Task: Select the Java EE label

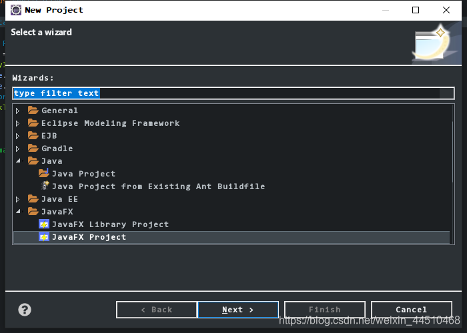Action: pyautogui.click(x=59, y=199)
